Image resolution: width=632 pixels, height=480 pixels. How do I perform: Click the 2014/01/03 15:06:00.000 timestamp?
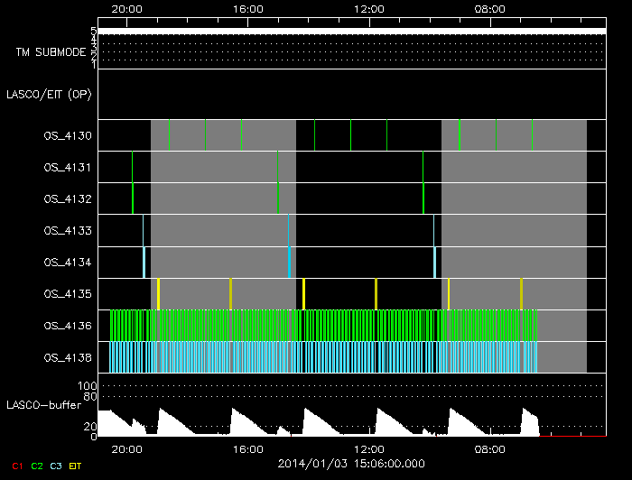[x=350, y=464]
